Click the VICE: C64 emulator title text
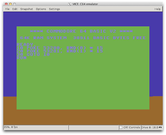Viewport: 166px width, 135px height. [85, 4]
